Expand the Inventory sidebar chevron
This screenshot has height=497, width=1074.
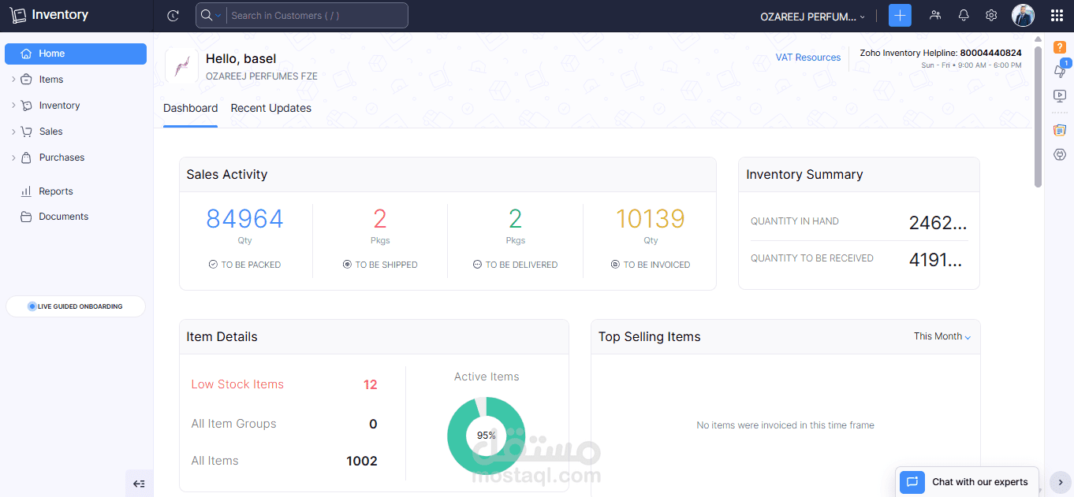(13, 106)
